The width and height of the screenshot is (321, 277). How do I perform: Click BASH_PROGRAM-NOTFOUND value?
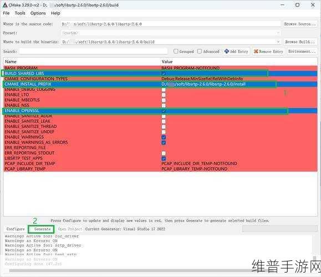[x=191, y=68]
